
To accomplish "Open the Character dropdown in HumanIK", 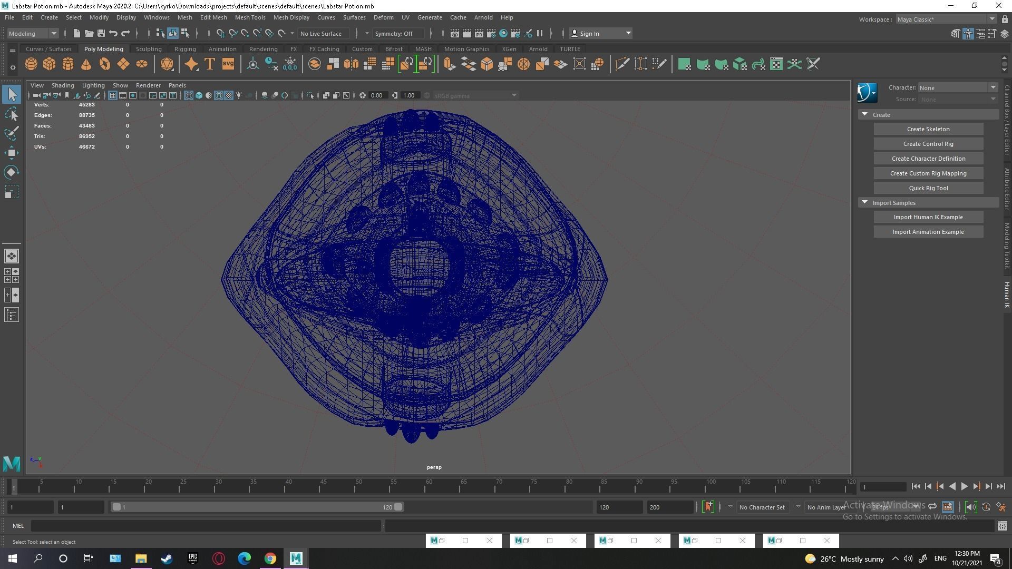I will coord(957,87).
